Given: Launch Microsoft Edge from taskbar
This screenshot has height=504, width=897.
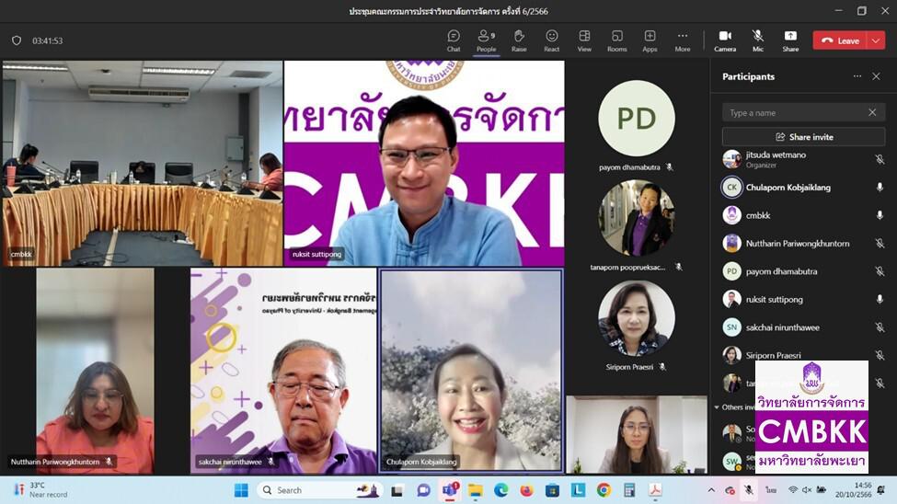Looking at the screenshot, I should pos(501,490).
